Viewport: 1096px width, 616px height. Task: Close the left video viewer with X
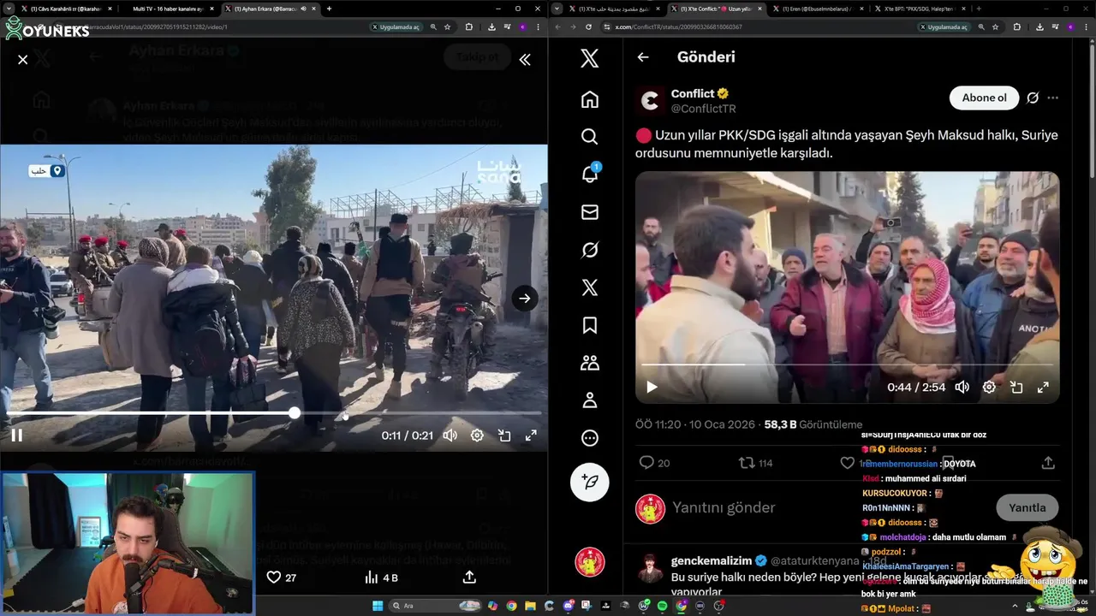click(x=23, y=59)
